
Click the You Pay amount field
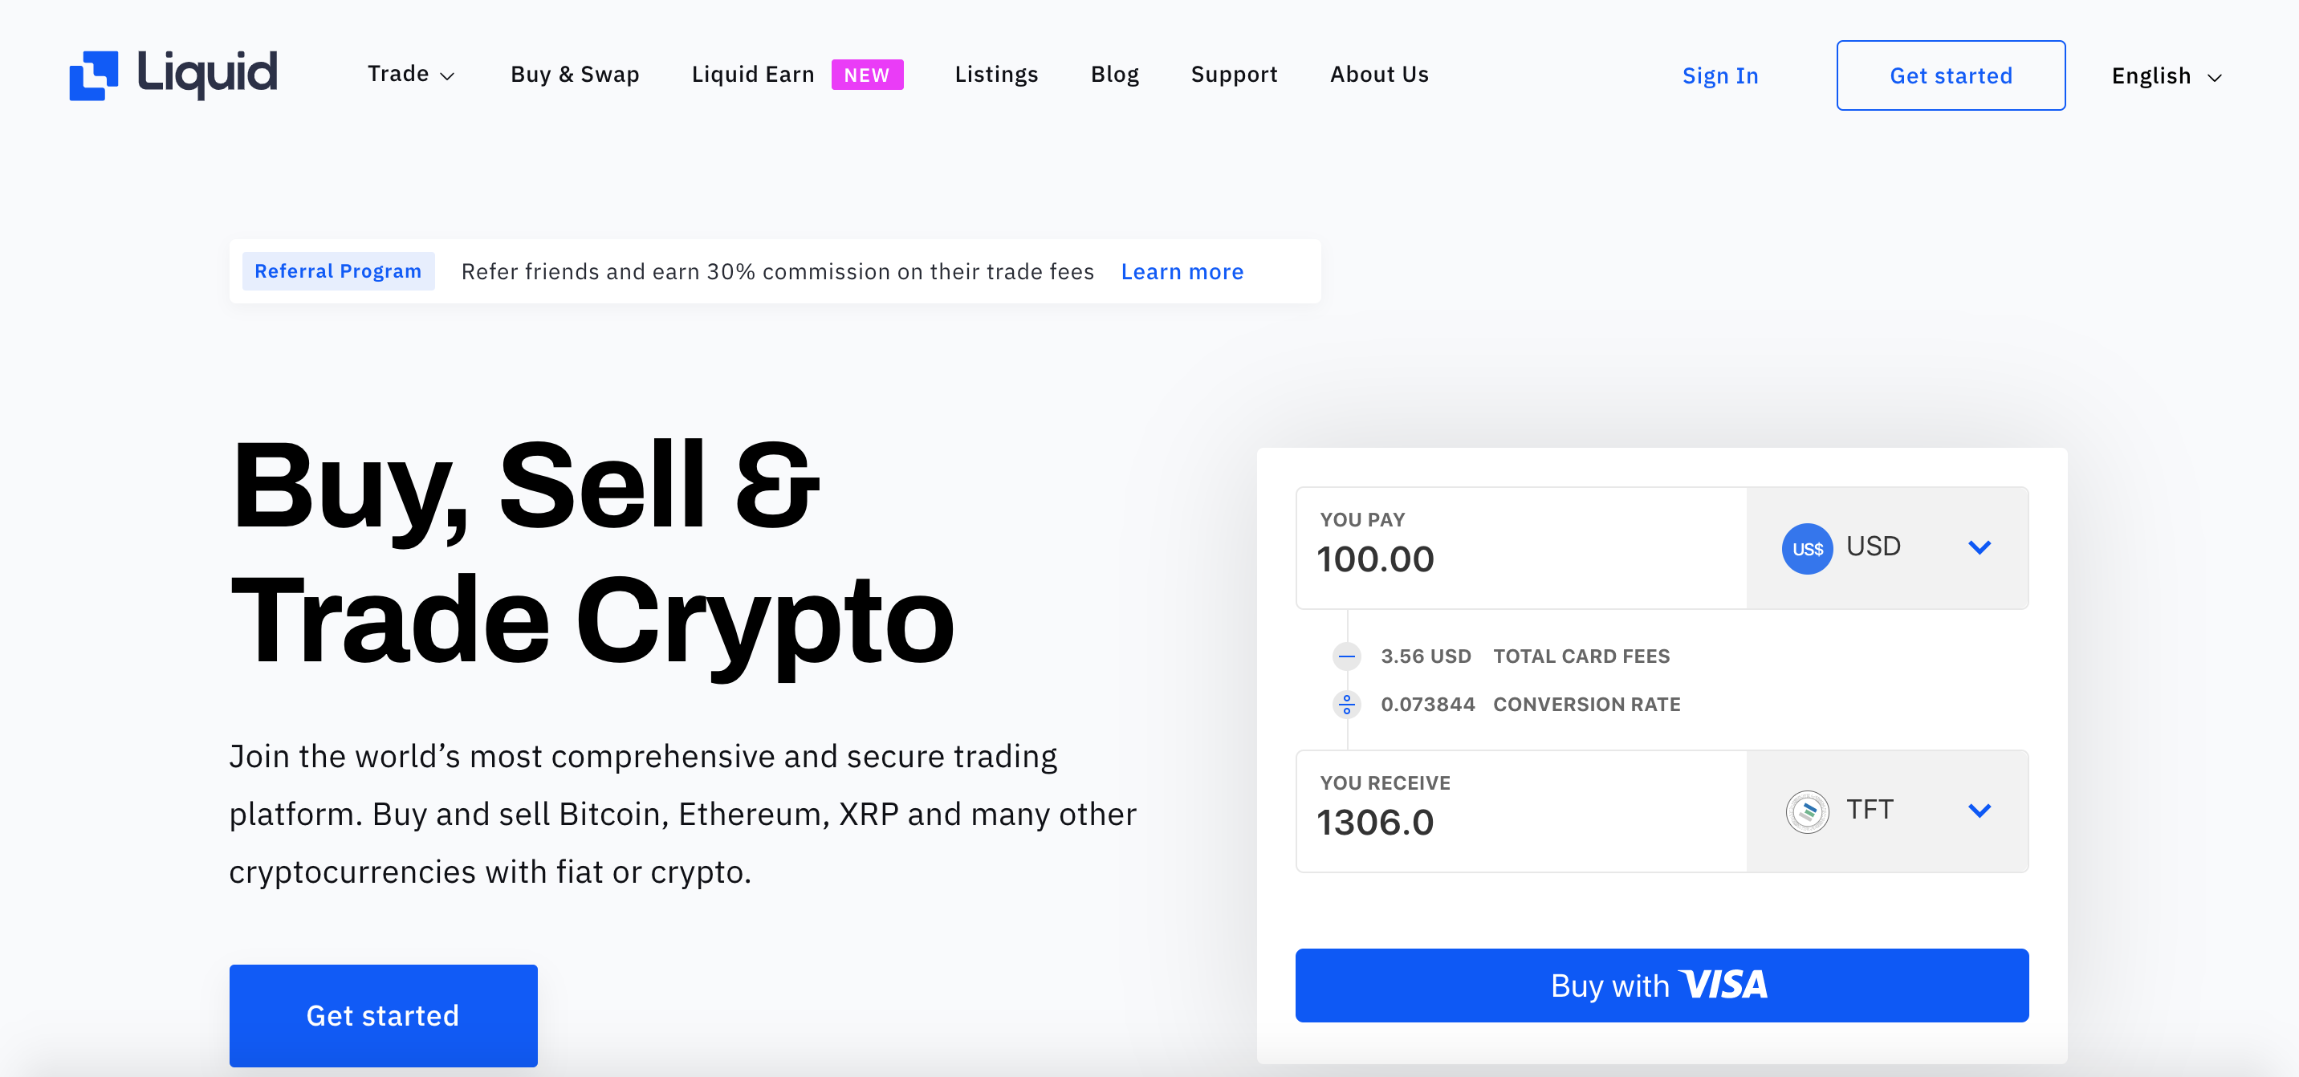tap(1521, 548)
